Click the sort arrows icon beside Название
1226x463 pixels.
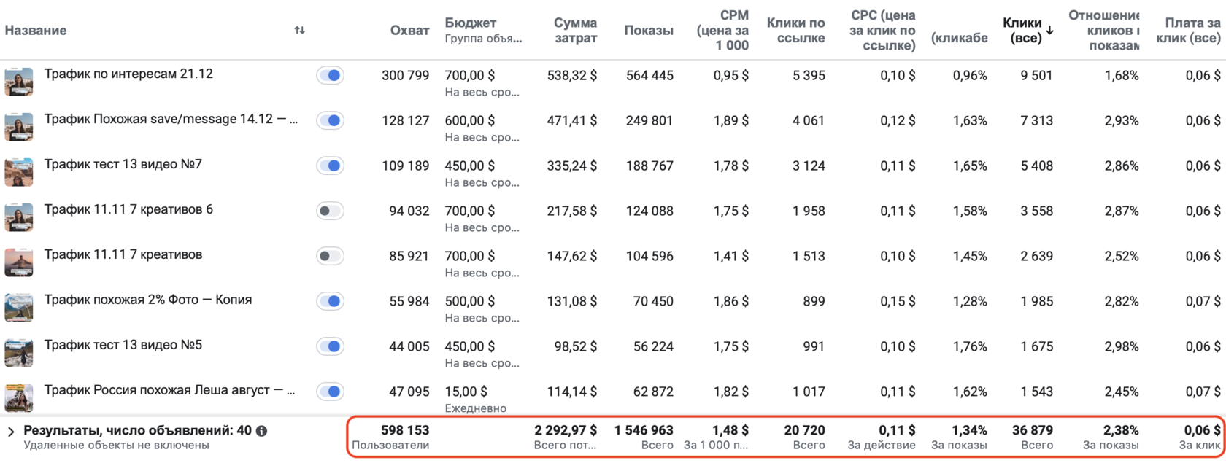tap(299, 30)
